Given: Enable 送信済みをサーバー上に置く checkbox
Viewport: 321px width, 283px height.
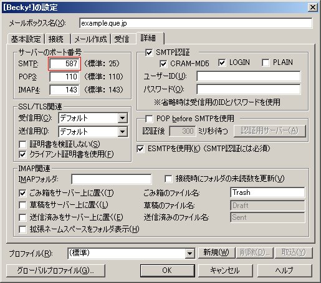Looking at the screenshot, I should 22,217.
